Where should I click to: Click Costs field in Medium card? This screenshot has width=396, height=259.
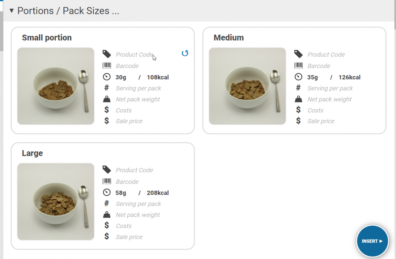(x=315, y=110)
